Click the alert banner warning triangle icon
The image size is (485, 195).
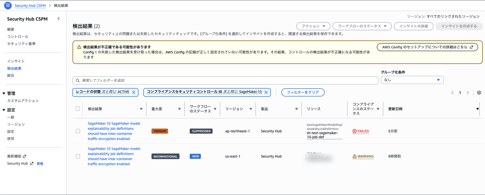click(79, 47)
